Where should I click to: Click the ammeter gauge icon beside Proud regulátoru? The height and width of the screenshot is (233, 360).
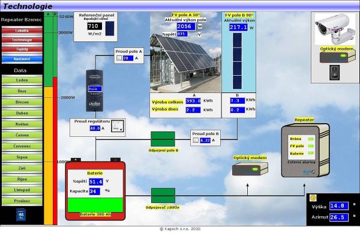point(118,126)
